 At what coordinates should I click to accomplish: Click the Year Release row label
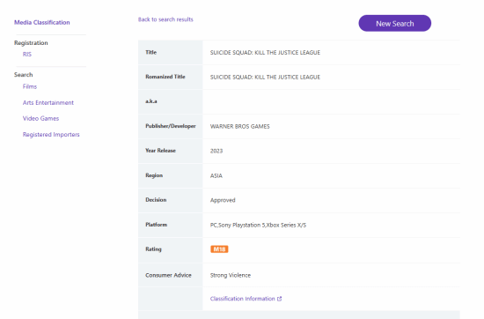160,151
